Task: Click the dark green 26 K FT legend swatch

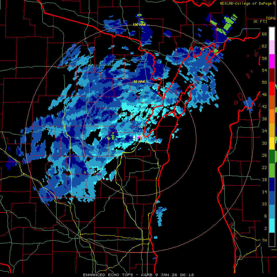Action: [x=272, y=157]
